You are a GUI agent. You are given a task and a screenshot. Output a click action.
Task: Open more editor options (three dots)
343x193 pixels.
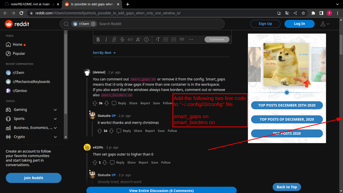click(191, 39)
